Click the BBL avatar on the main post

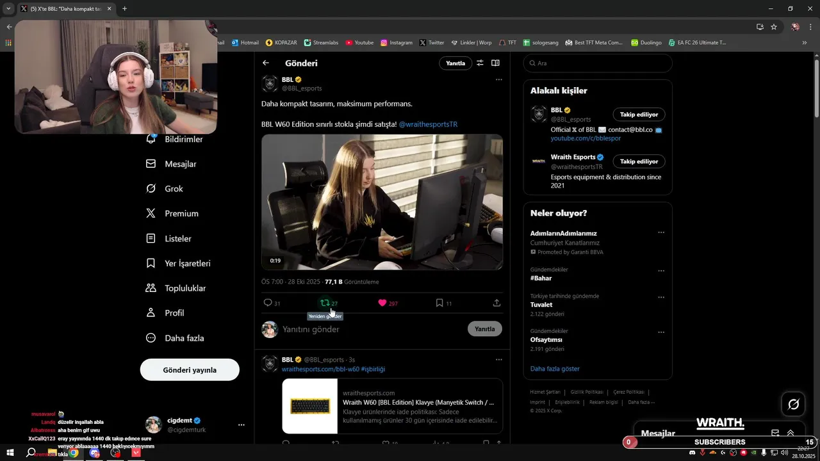(270, 83)
